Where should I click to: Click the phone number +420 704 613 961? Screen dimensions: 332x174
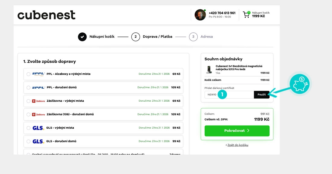222,13
